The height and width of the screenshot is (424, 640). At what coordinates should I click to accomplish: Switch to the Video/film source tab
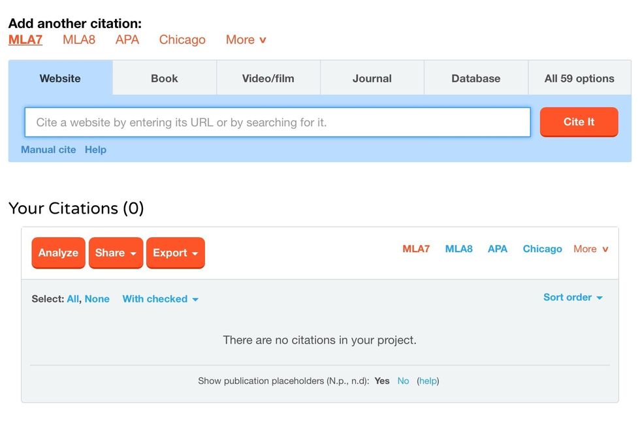(268, 78)
